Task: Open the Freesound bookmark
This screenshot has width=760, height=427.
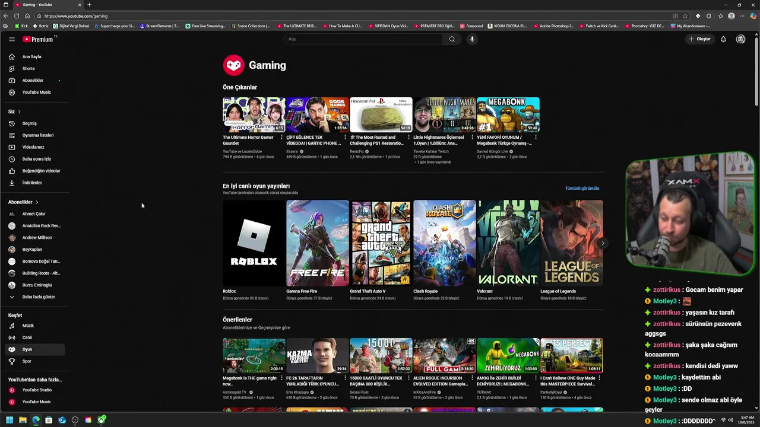Action: 471,26
